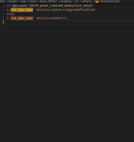Click the chevron between adverts and file icon
This screenshot has height=142, width=134.
tap(93, 1)
